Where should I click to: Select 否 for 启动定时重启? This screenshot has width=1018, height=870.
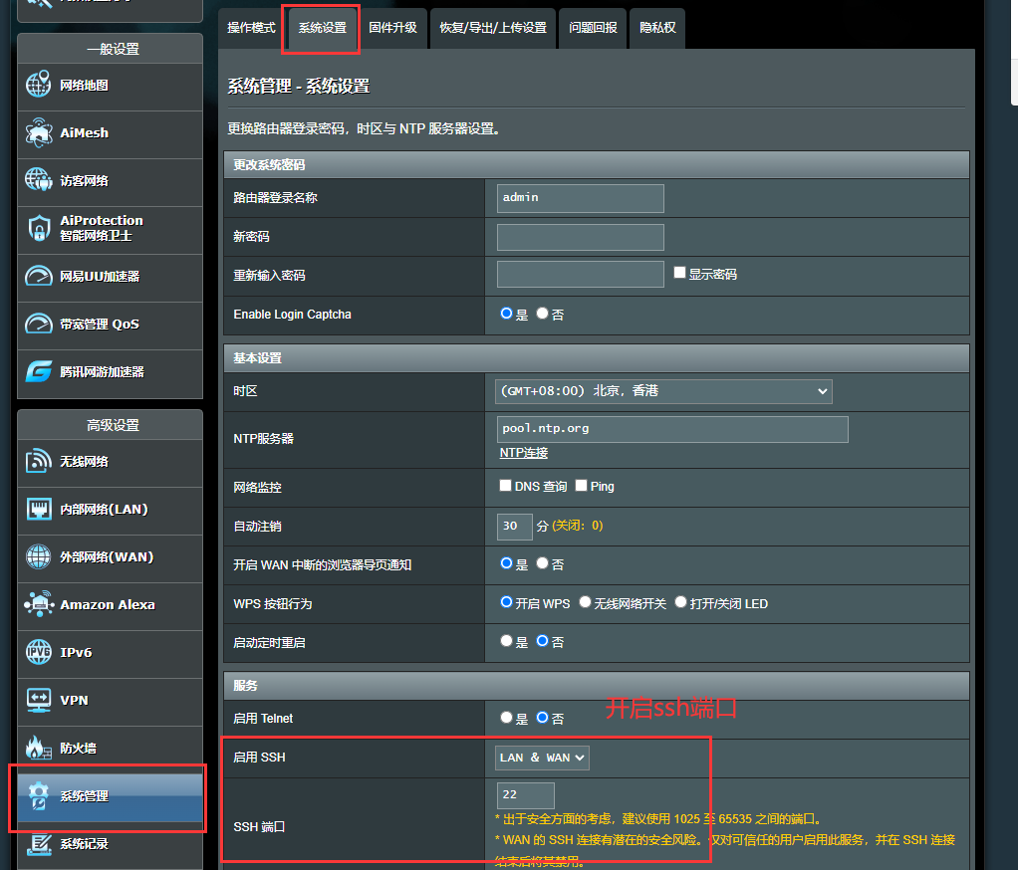coord(542,641)
